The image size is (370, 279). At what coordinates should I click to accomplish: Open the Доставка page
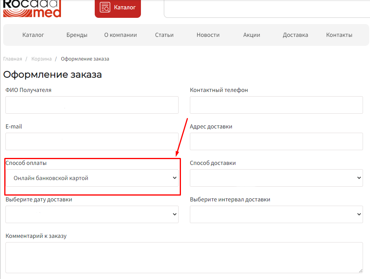(x=295, y=35)
